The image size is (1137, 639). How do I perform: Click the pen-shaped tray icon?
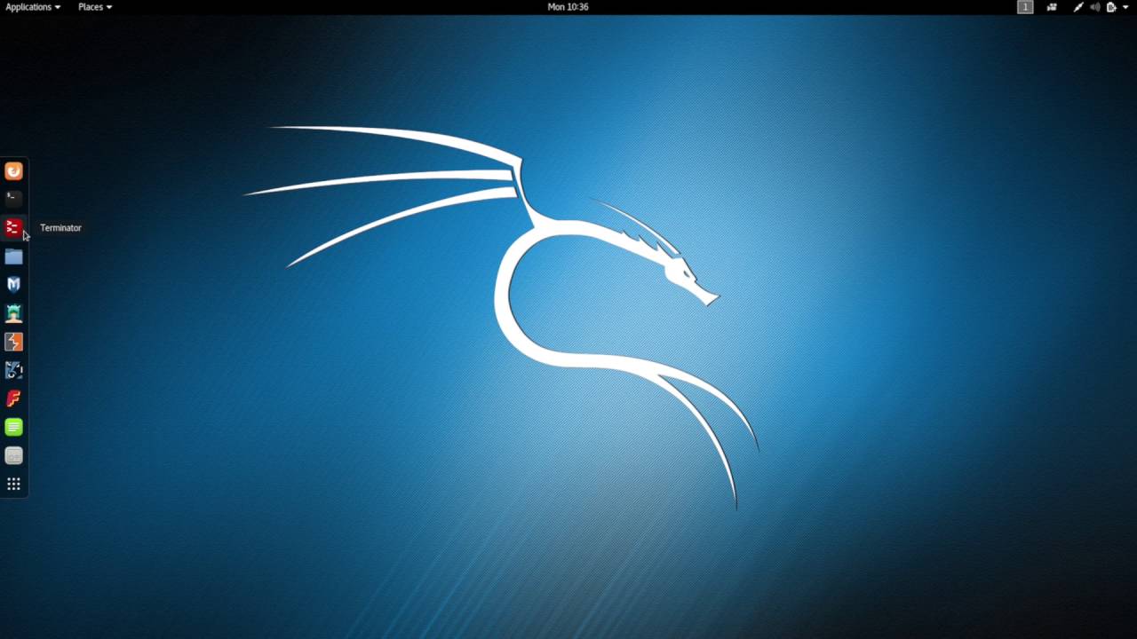point(1078,7)
